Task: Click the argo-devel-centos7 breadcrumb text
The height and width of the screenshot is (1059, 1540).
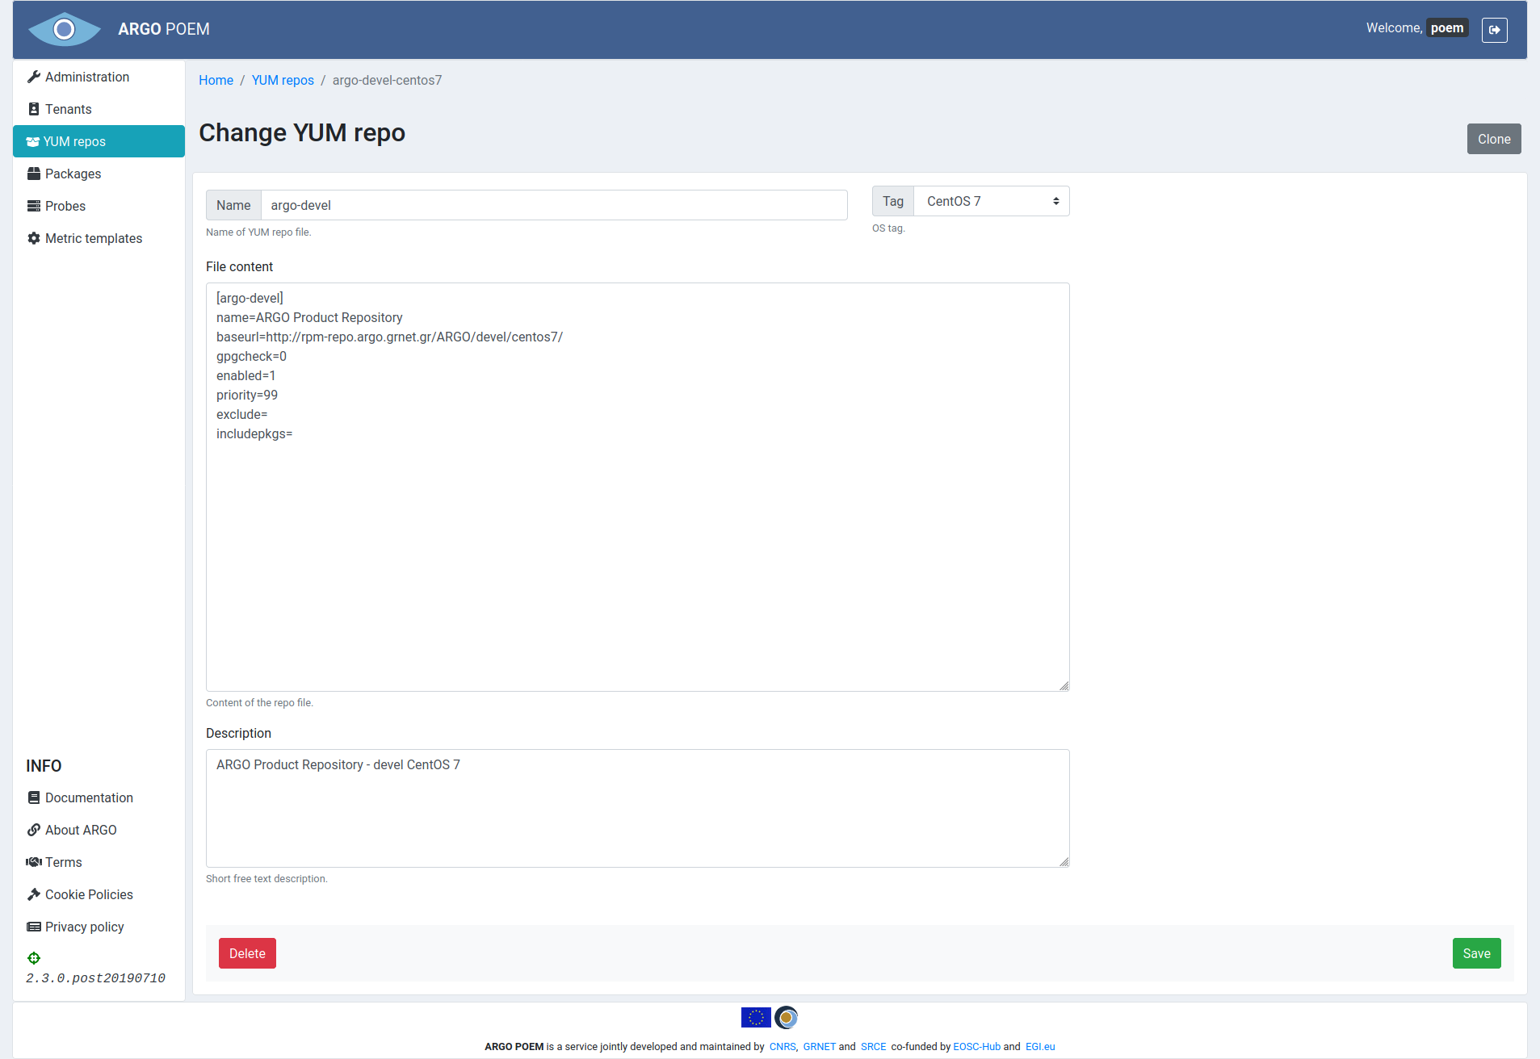Action: pyautogui.click(x=387, y=80)
